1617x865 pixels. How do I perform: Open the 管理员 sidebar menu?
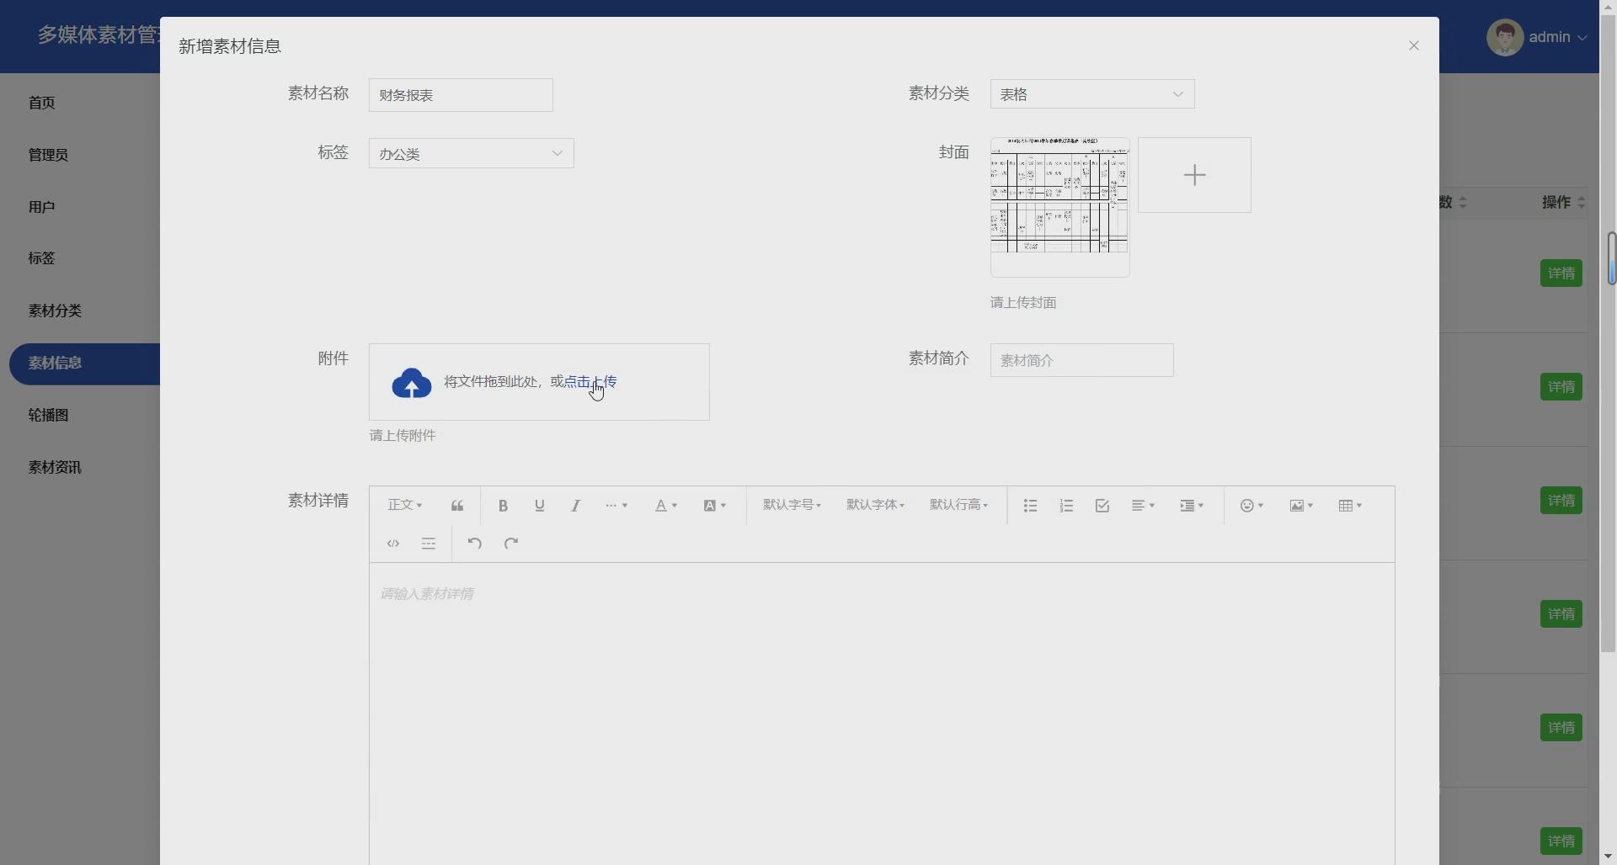(x=48, y=154)
